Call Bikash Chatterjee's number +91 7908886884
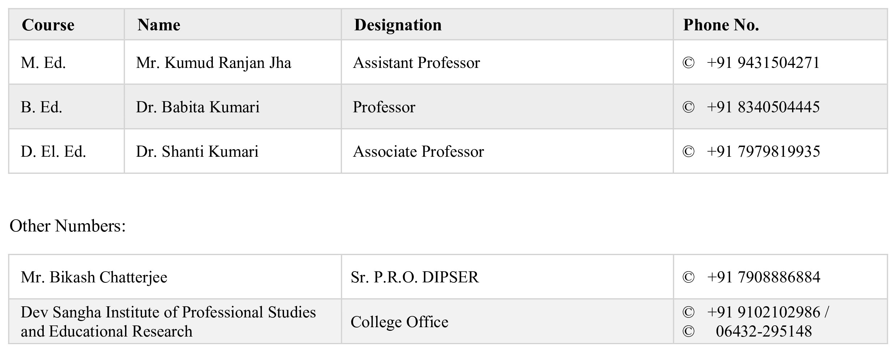The height and width of the screenshot is (351, 894). (763, 277)
